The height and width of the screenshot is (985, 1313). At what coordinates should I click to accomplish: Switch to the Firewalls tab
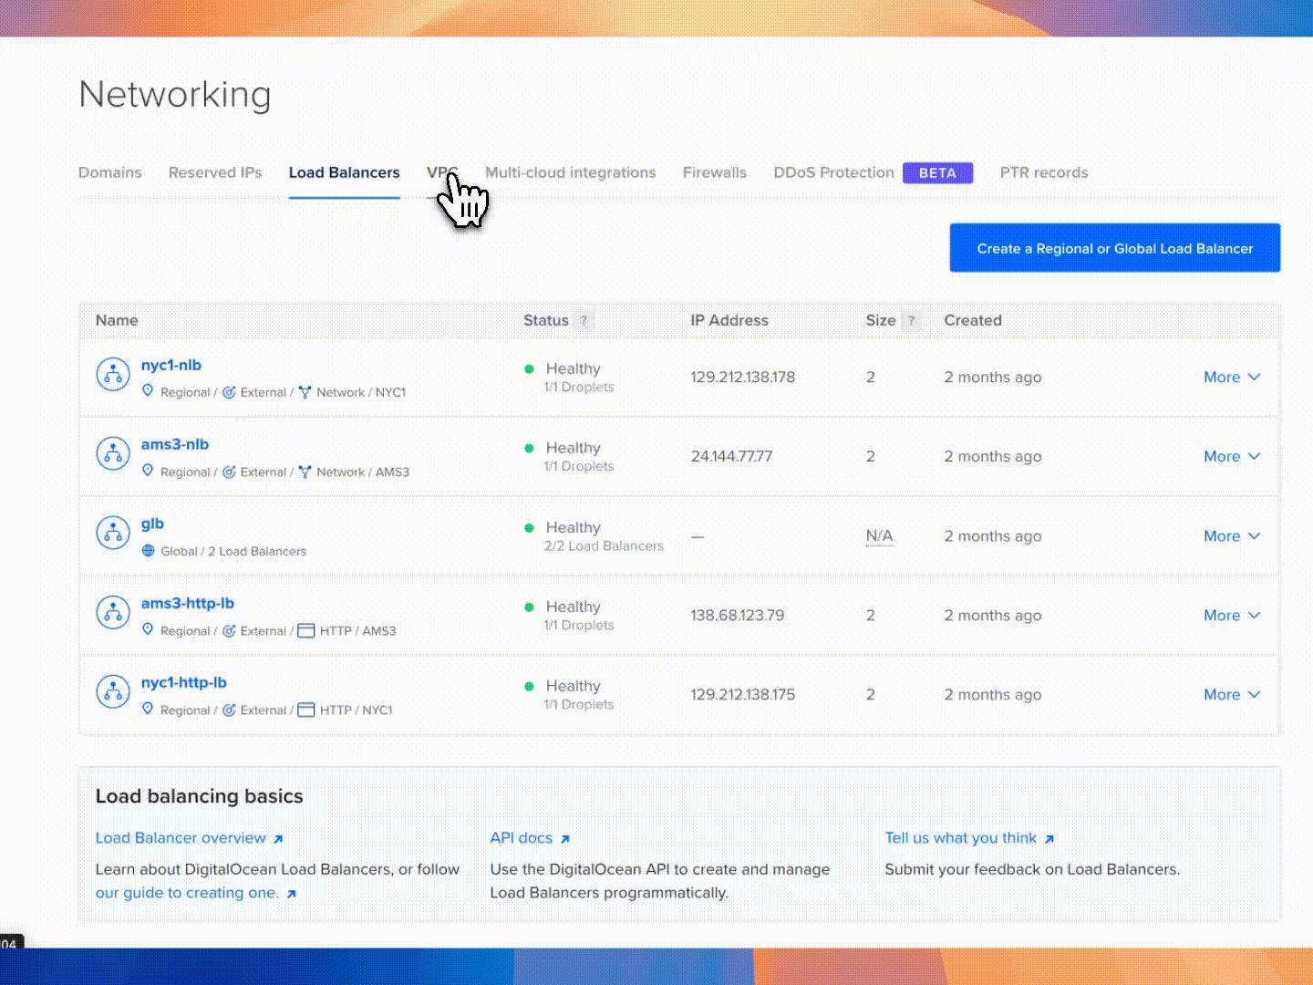tap(714, 173)
